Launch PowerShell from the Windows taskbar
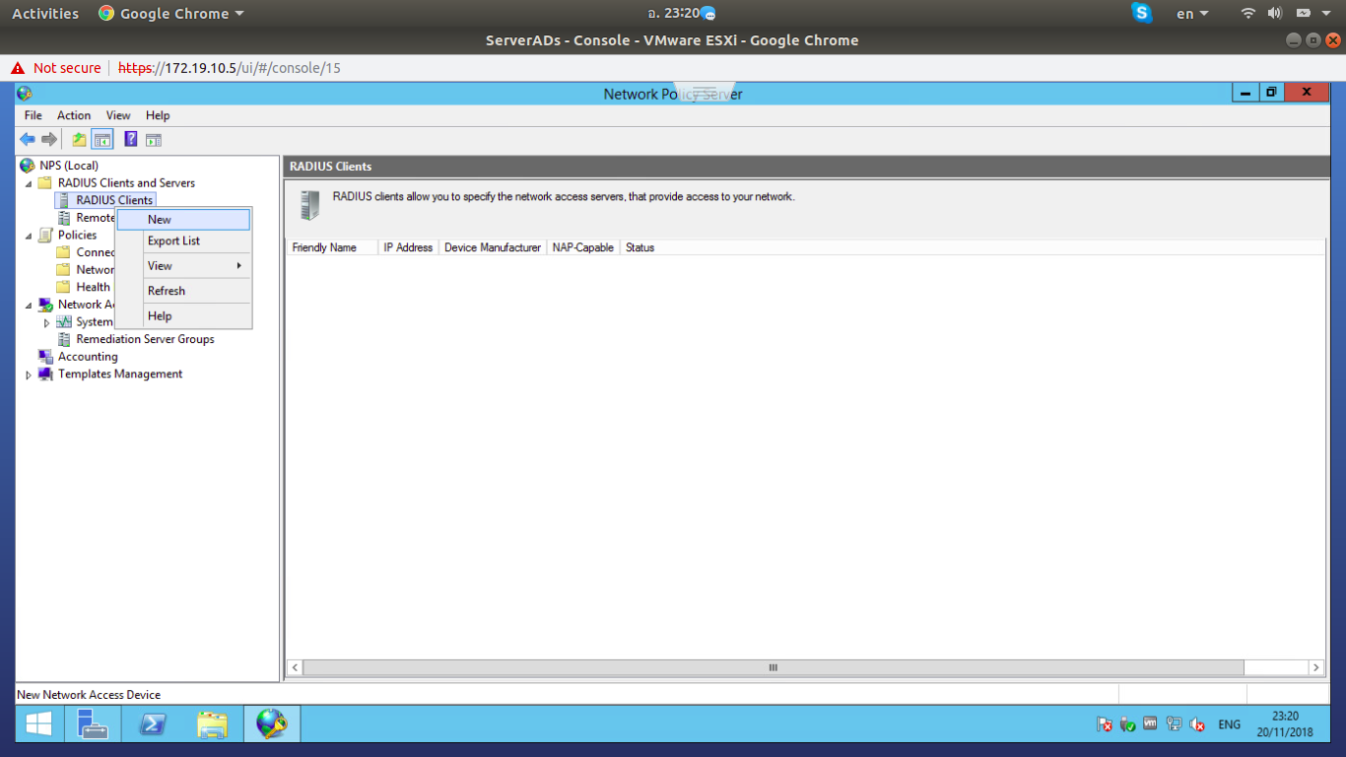1346x757 pixels. 152,724
